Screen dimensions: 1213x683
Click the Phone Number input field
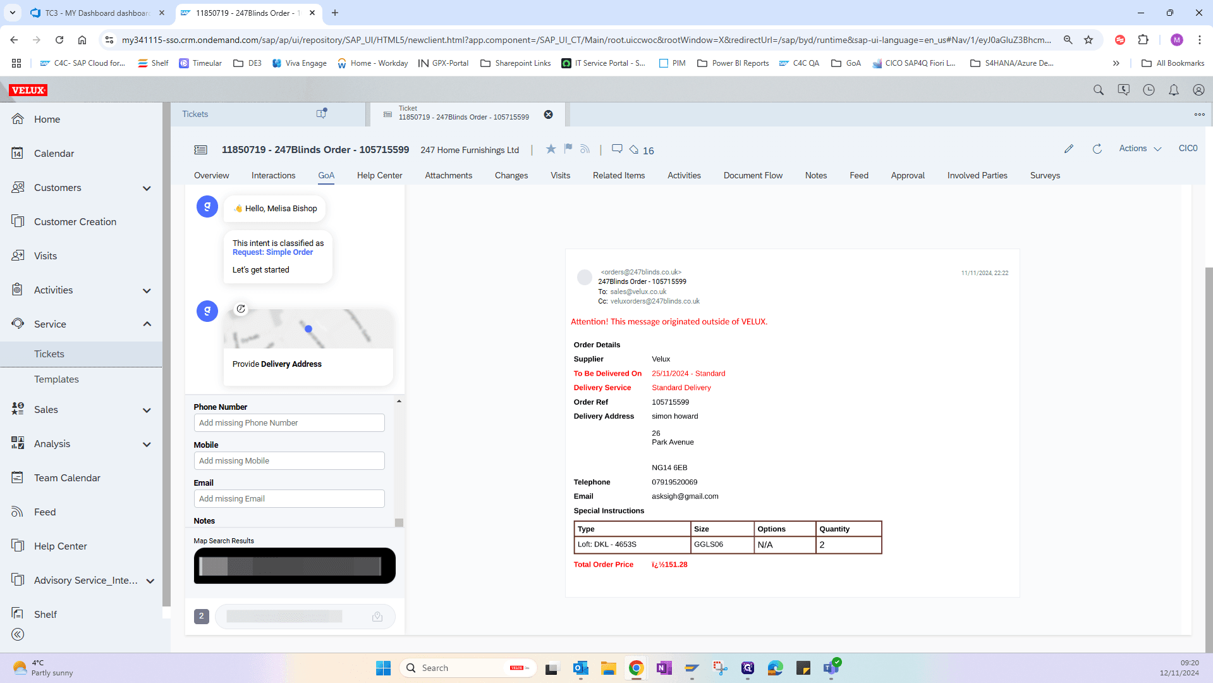pyautogui.click(x=289, y=423)
